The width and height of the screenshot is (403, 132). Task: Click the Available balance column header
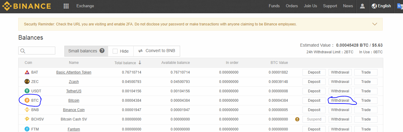click(176, 63)
